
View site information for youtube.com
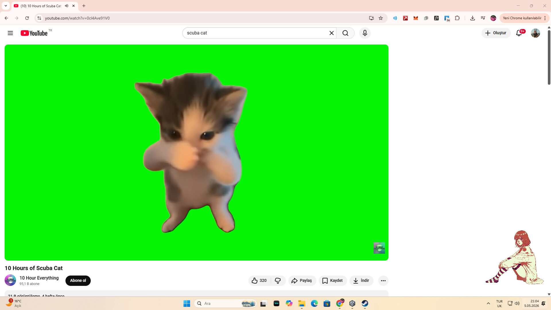point(39,18)
